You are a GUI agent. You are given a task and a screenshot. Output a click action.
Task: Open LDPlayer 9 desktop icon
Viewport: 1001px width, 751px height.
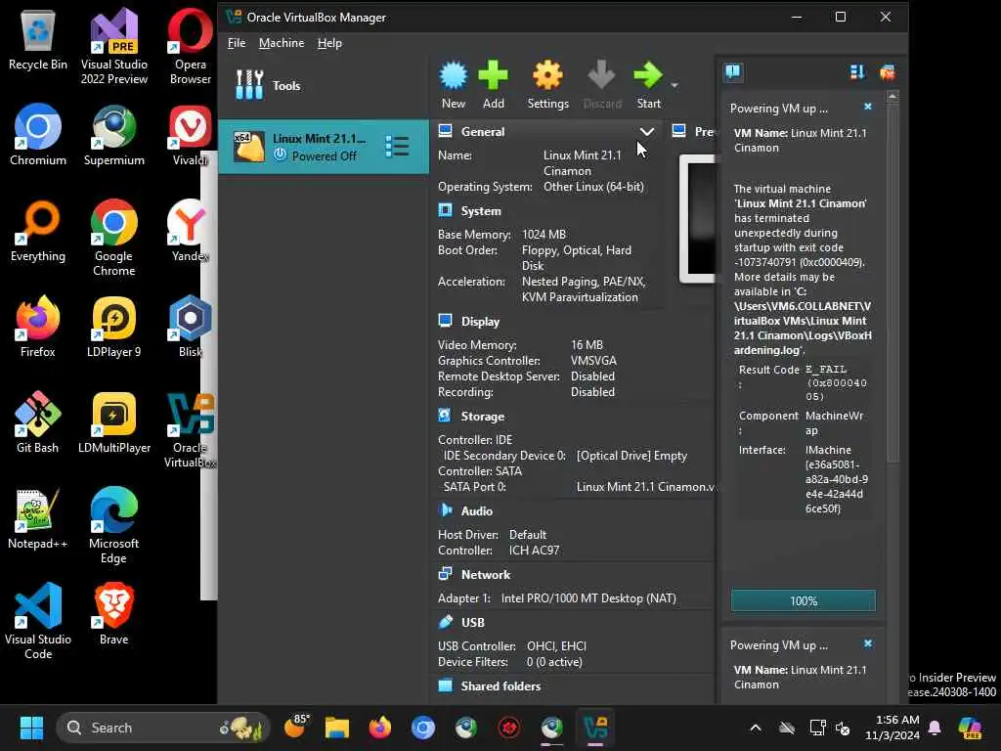pos(113,327)
